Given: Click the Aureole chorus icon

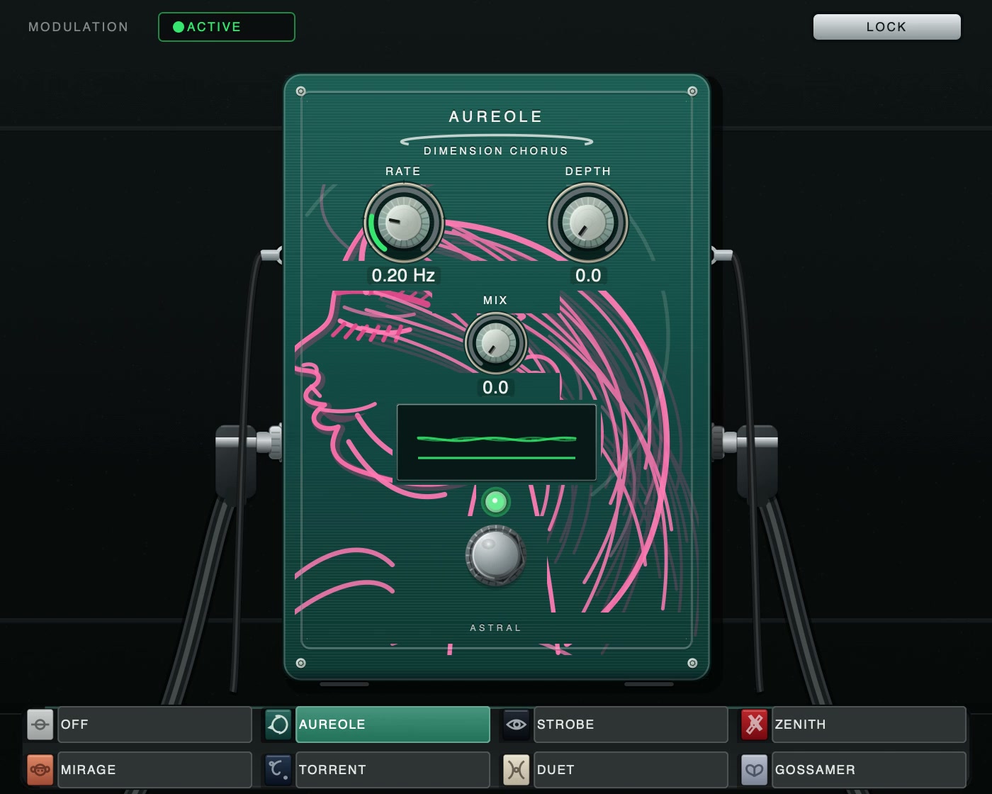Looking at the screenshot, I should pyautogui.click(x=278, y=725).
